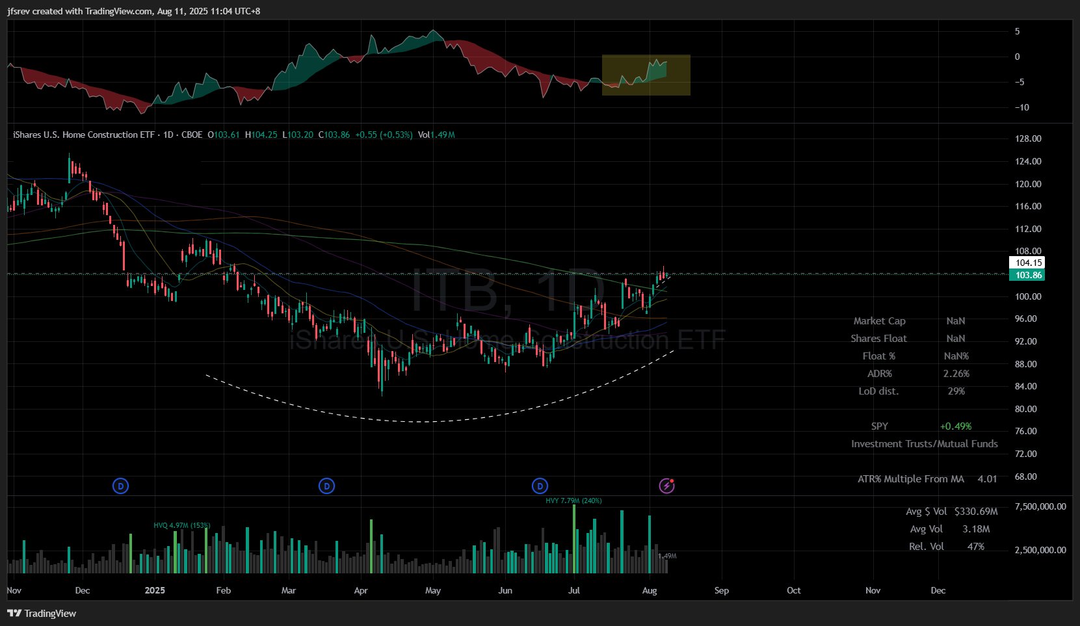The height and width of the screenshot is (626, 1080).
Task: Select the HVY 7.79M (240%) volume label
Action: (x=573, y=501)
